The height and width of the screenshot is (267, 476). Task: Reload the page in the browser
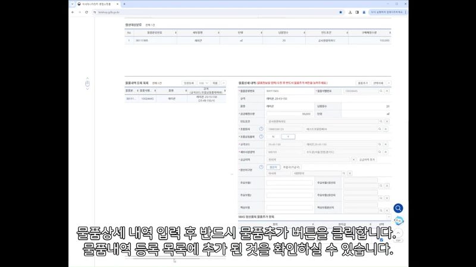(x=86, y=12)
